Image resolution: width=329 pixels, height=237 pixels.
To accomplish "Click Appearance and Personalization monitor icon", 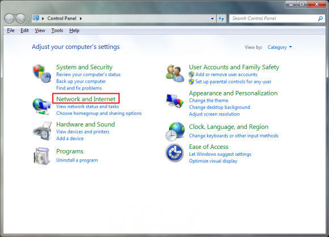I will pyautogui.click(x=175, y=101).
